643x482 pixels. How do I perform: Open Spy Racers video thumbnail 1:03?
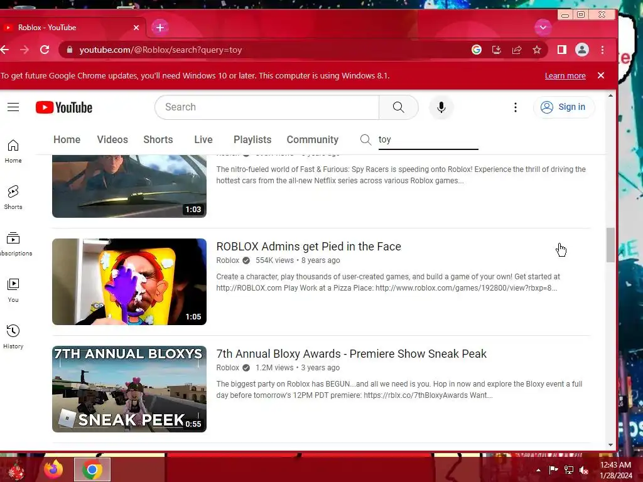(x=129, y=186)
